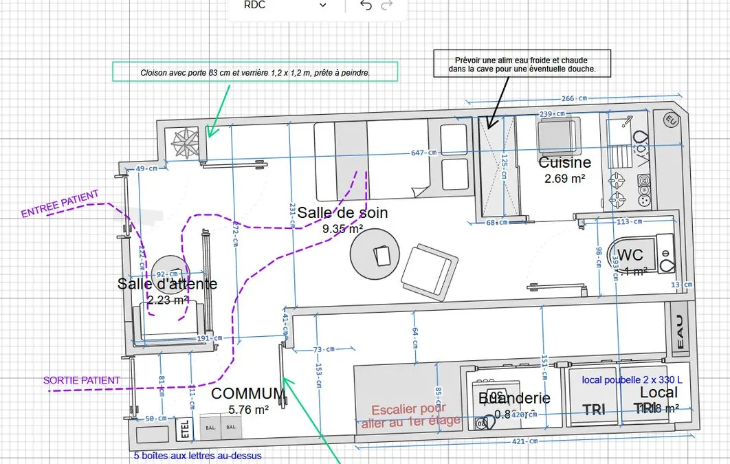Image resolution: width=730 pixels, height=464 pixels.
Task: Select the Cloison avec porte note box
Action: click(x=255, y=71)
